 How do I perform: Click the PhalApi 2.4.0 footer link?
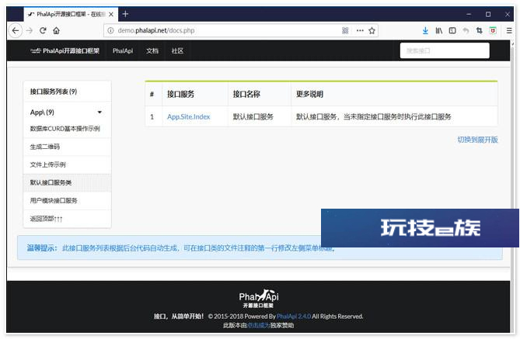click(x=294, y=317)
